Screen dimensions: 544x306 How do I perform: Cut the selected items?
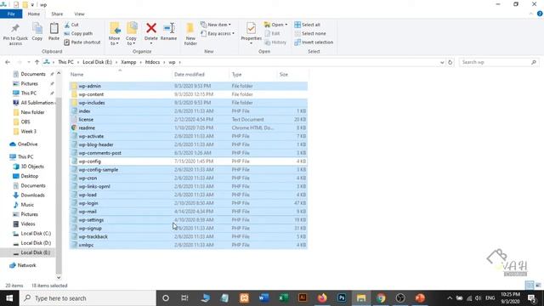[71, 25]
